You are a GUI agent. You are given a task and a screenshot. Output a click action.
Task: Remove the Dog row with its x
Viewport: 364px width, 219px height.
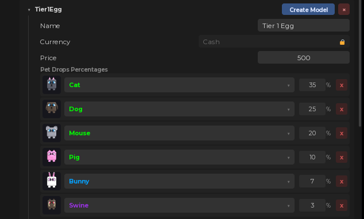342,109
